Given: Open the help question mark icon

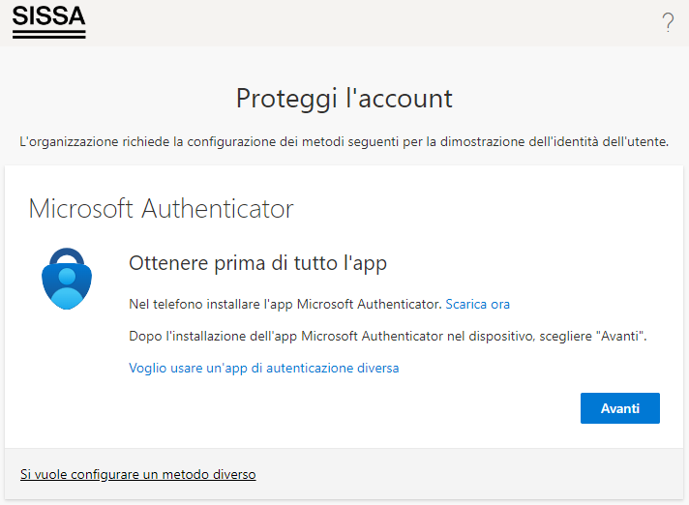Looking at the screenshot, I should (x=668, y=22).
